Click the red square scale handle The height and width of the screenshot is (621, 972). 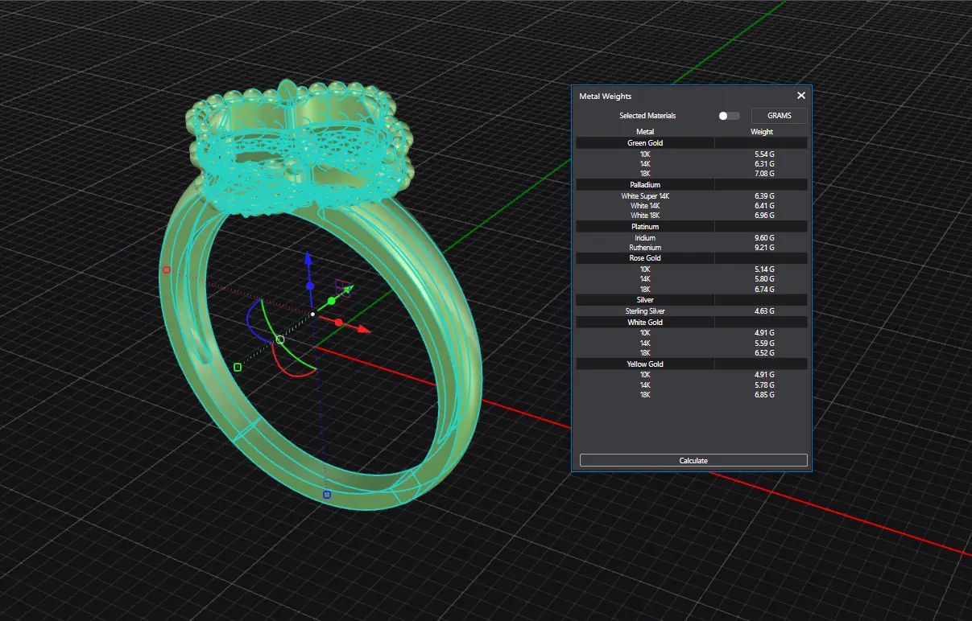[167, 270]
